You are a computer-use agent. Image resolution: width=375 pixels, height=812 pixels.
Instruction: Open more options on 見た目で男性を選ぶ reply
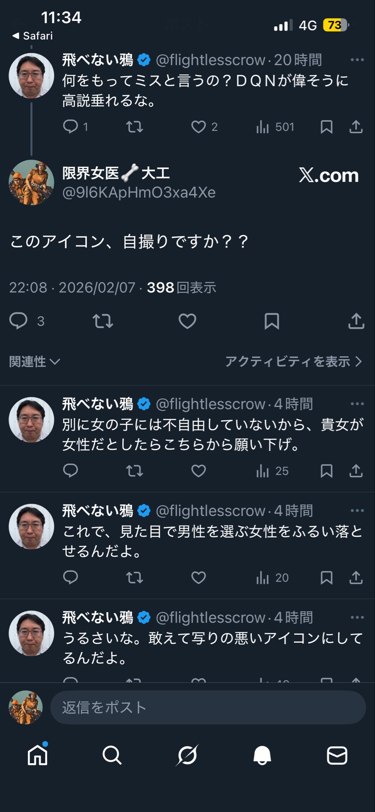click(x=357, y=511)
